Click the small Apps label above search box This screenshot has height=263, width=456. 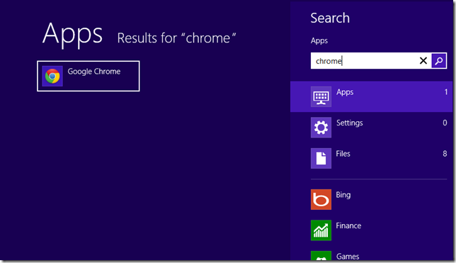[319, 41]
